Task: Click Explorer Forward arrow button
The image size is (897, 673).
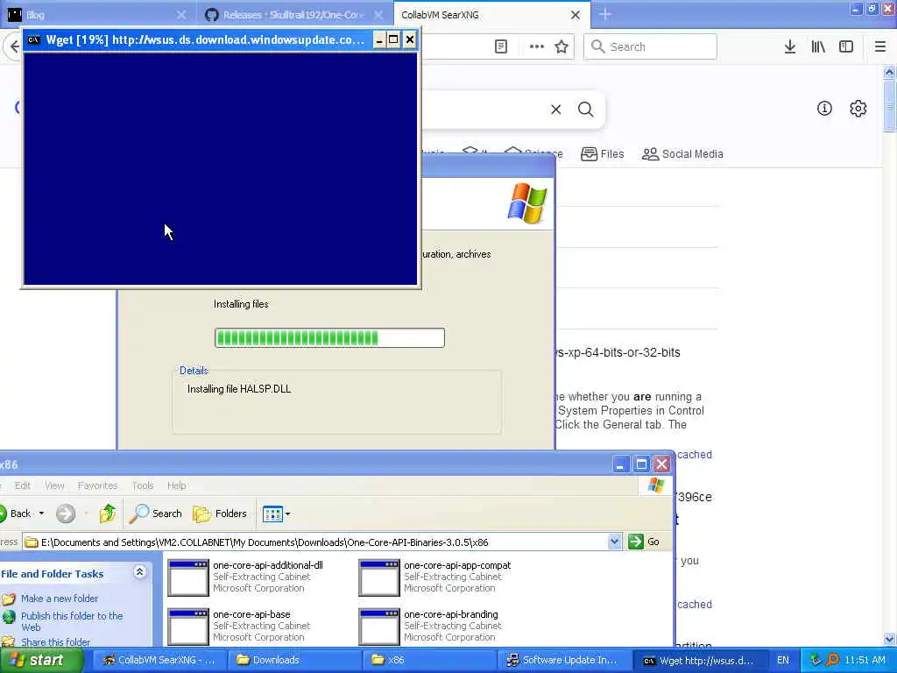Action: click(65, 514)
